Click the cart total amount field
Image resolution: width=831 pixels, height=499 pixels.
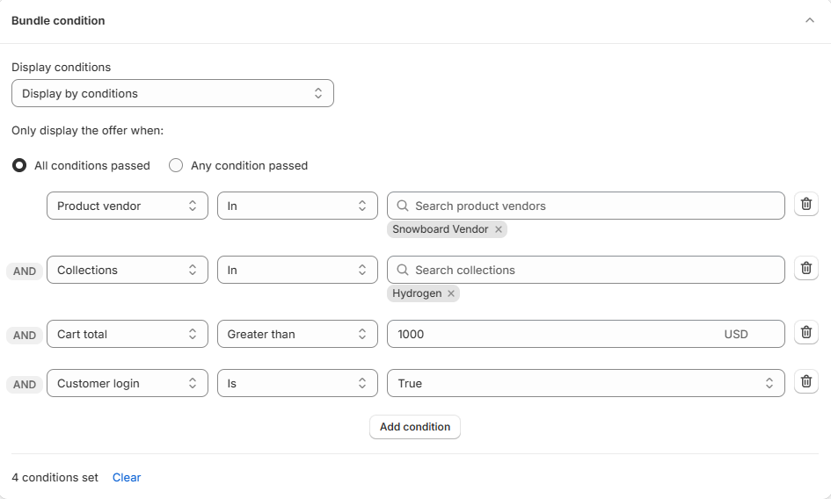click(x=554, y=334)
